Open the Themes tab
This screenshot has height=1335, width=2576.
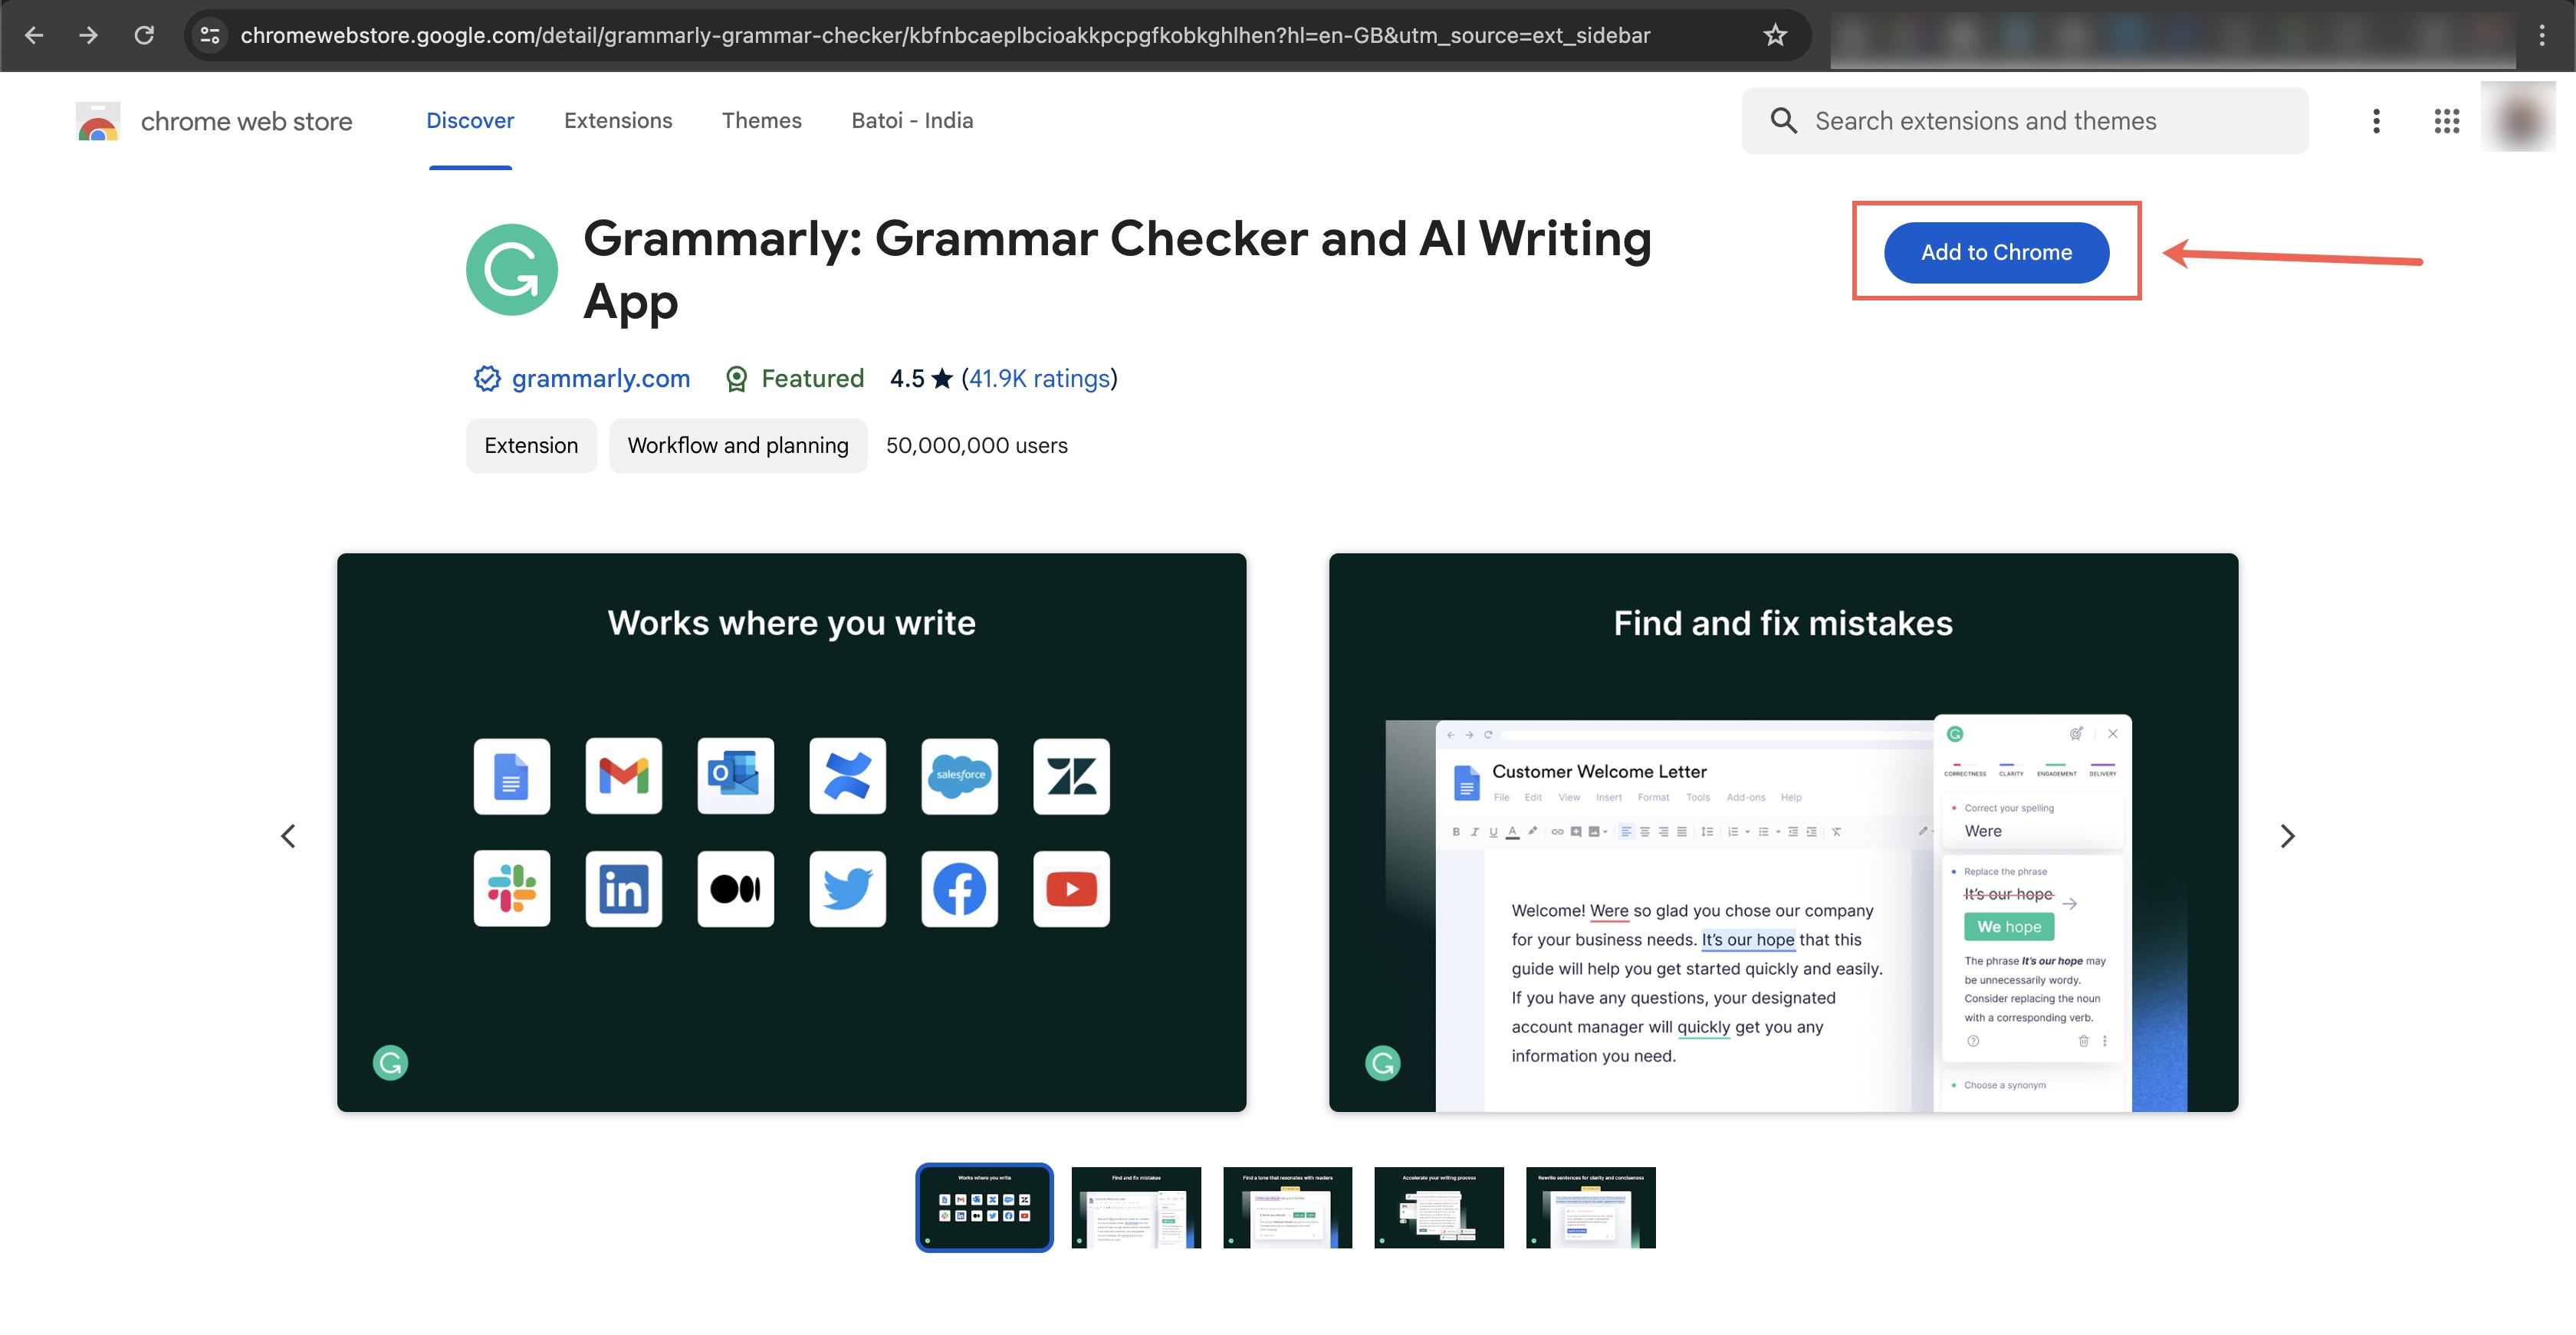762,120
